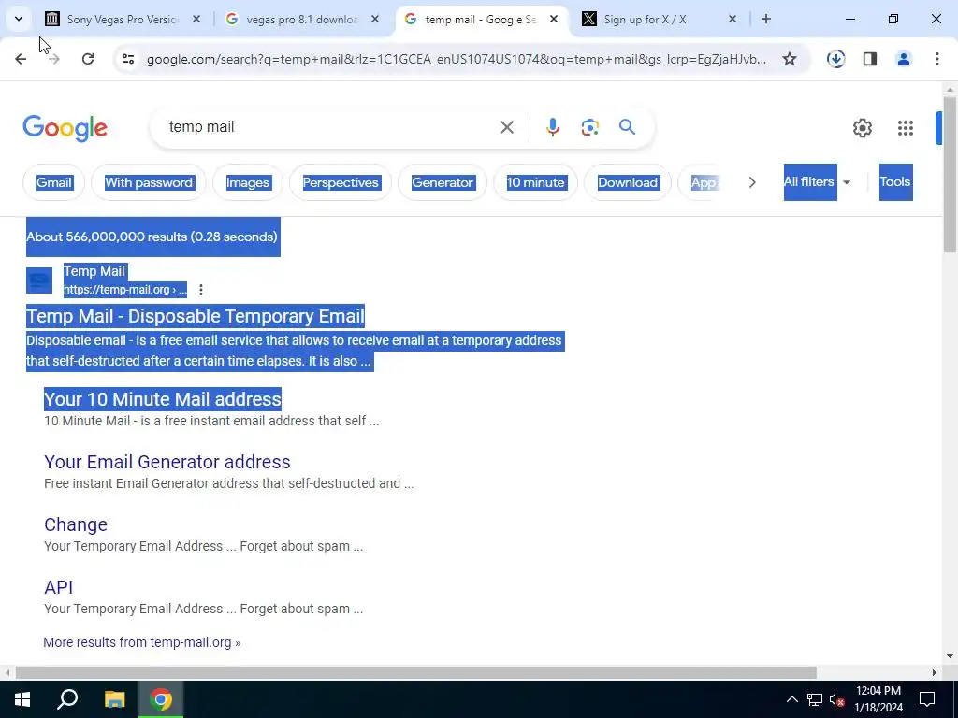Start voice search with the microphone
The height and width of the screenshot is (718, 958).
coord(552,127)
